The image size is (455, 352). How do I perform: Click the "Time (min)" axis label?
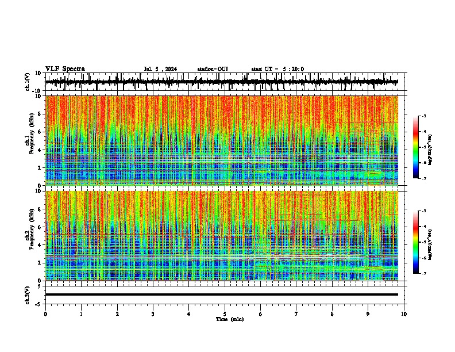230,319
